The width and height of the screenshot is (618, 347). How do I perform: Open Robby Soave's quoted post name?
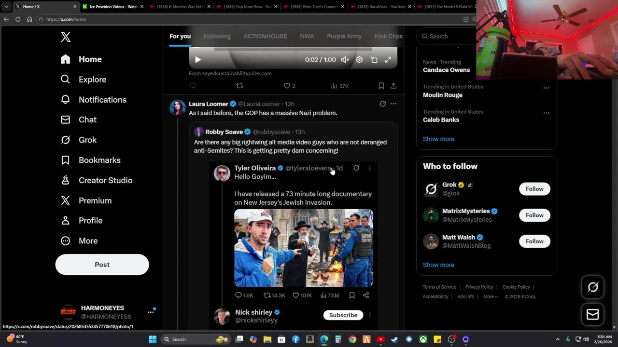224,132
